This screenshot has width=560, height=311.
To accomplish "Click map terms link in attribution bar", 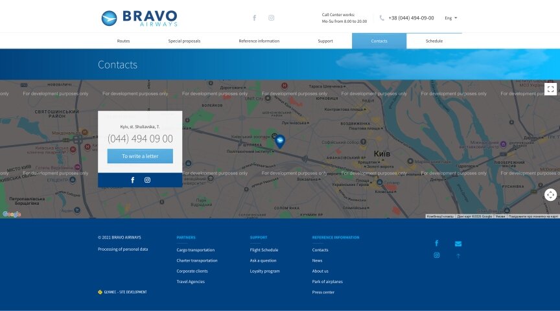I will (500, 216).
